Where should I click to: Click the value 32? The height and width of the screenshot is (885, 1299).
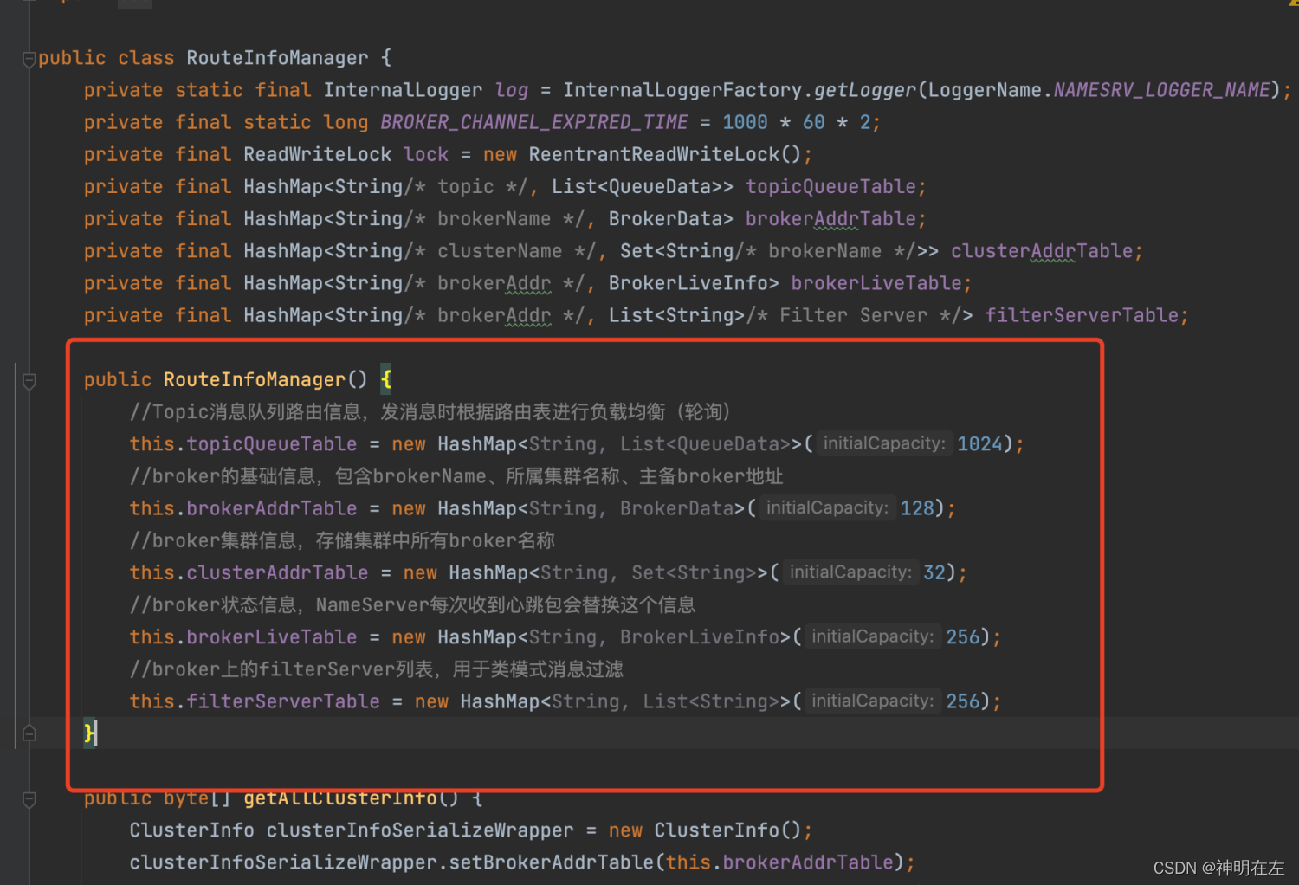coord(934,572)
